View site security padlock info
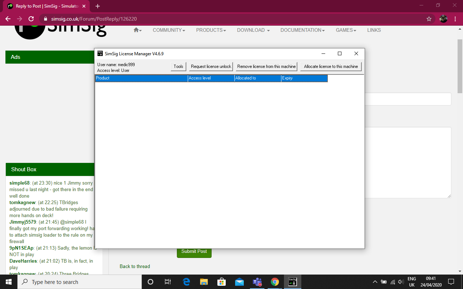The image size is (463, 289). (45, 19)
